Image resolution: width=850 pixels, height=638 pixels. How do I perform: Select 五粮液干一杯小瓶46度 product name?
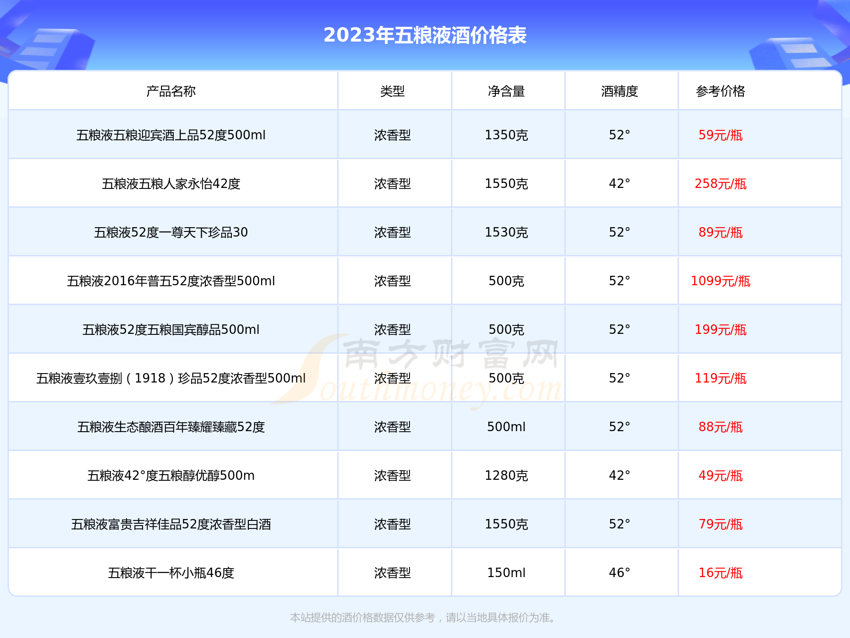tap(171, 573)
